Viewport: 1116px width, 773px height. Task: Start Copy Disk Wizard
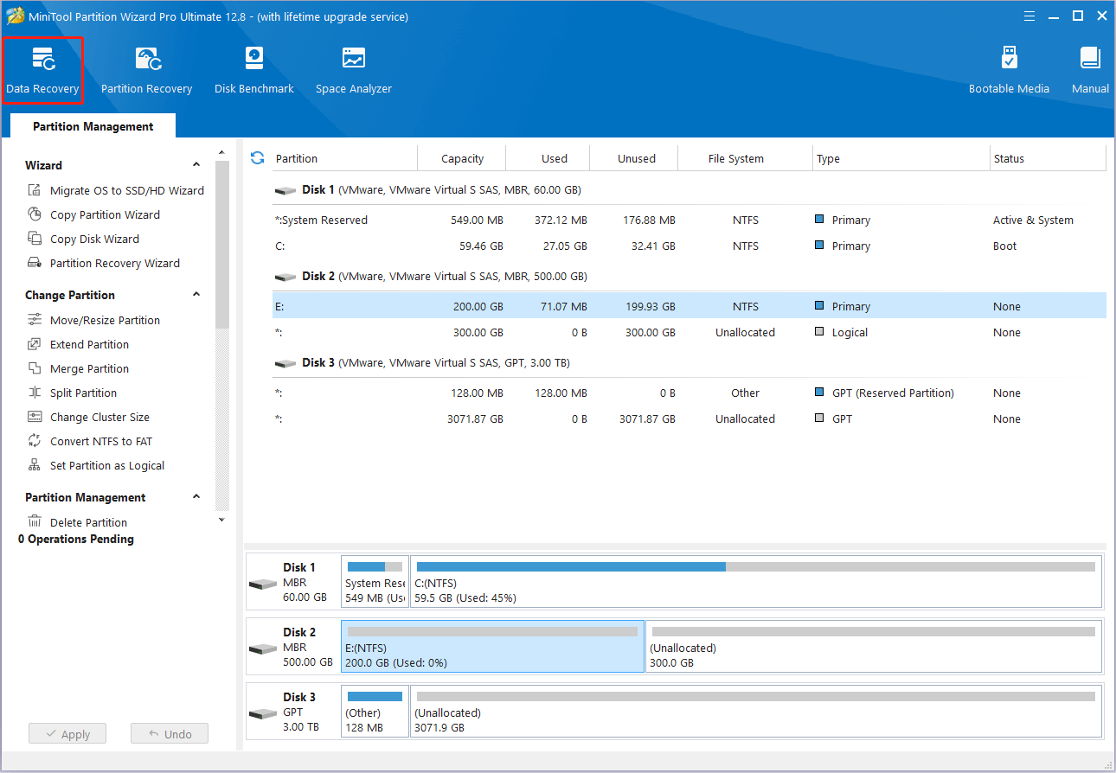point(83,239)
